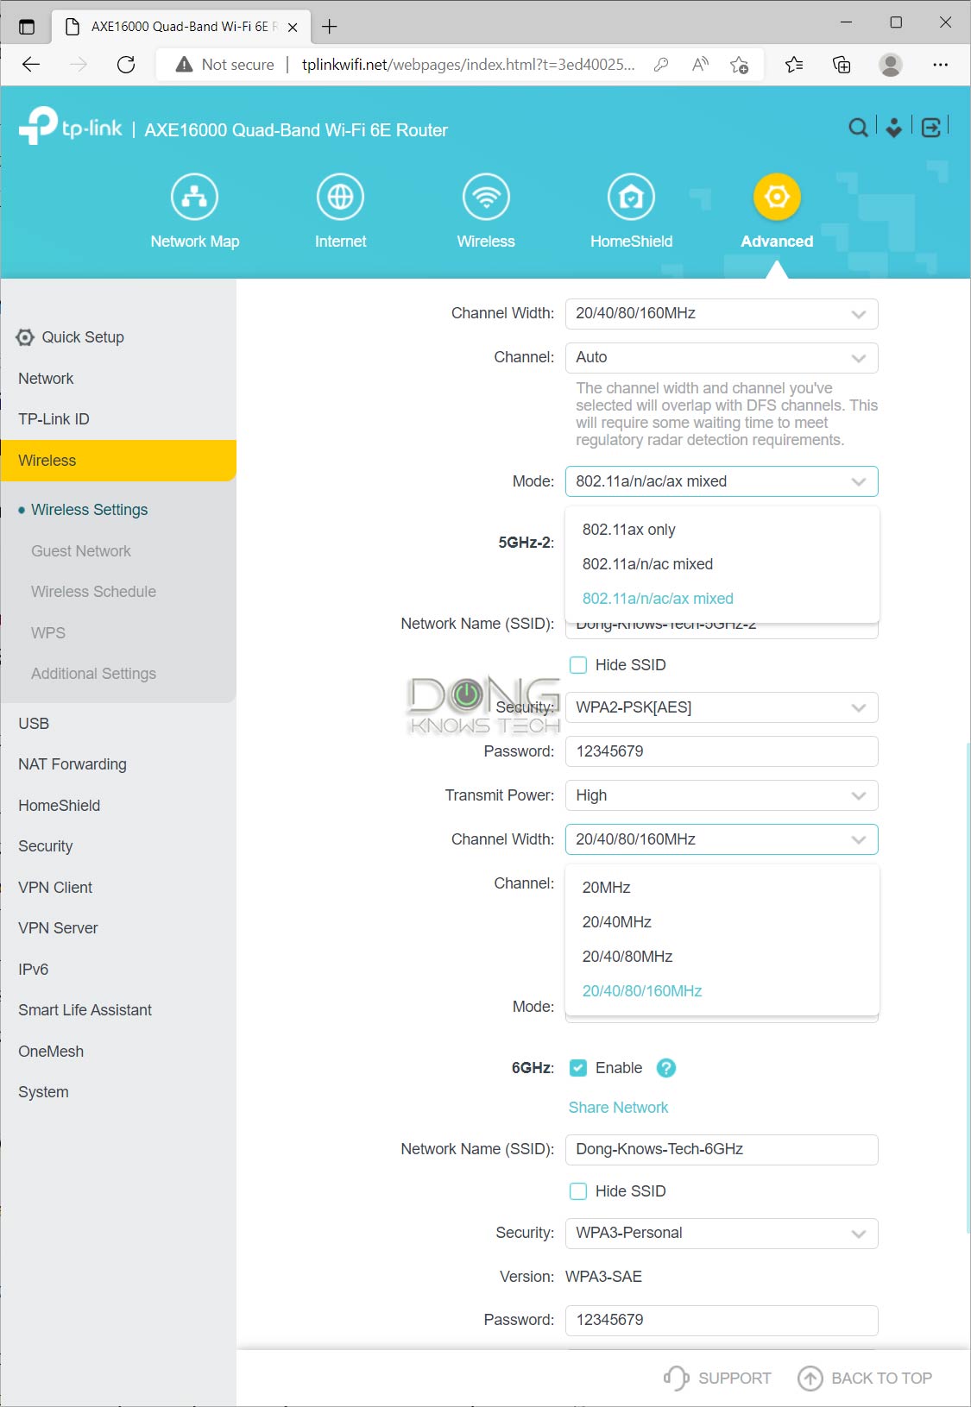
Task: Uncheck the 6GHz Enable checkbox
Action: 578,1068
